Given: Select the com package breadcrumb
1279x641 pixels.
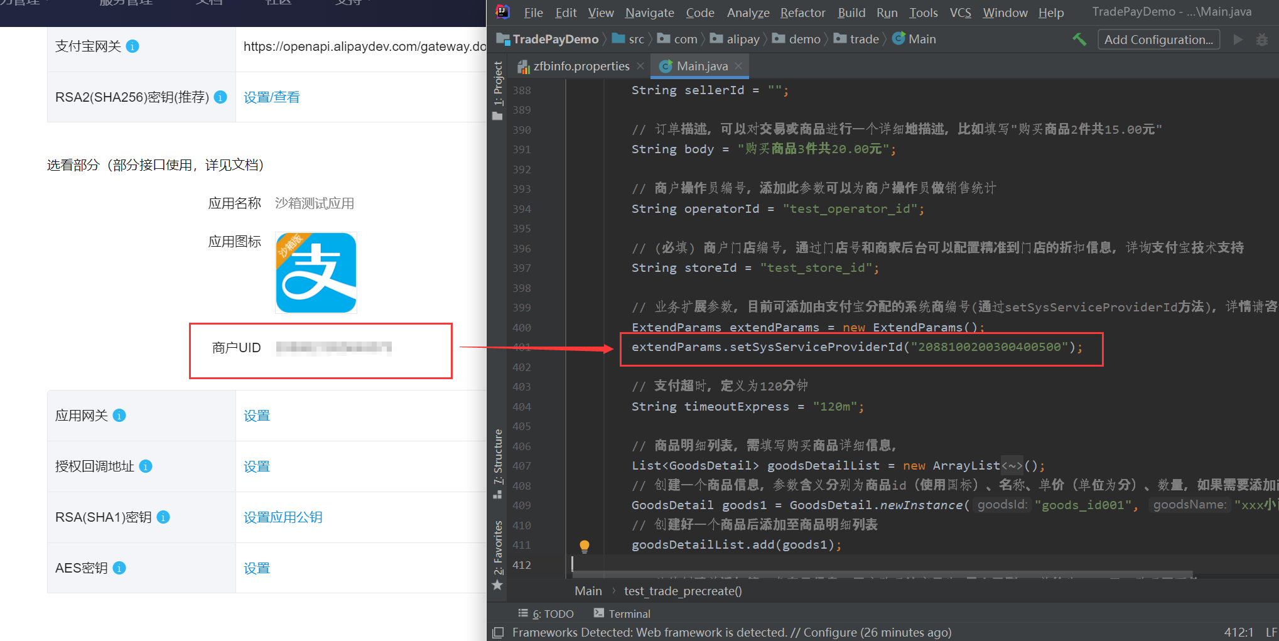Looking at the screenshot, I should coord(677,39).
